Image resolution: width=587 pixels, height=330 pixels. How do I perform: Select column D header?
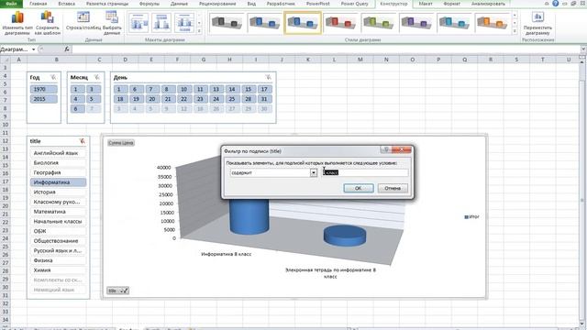(125, 60)
